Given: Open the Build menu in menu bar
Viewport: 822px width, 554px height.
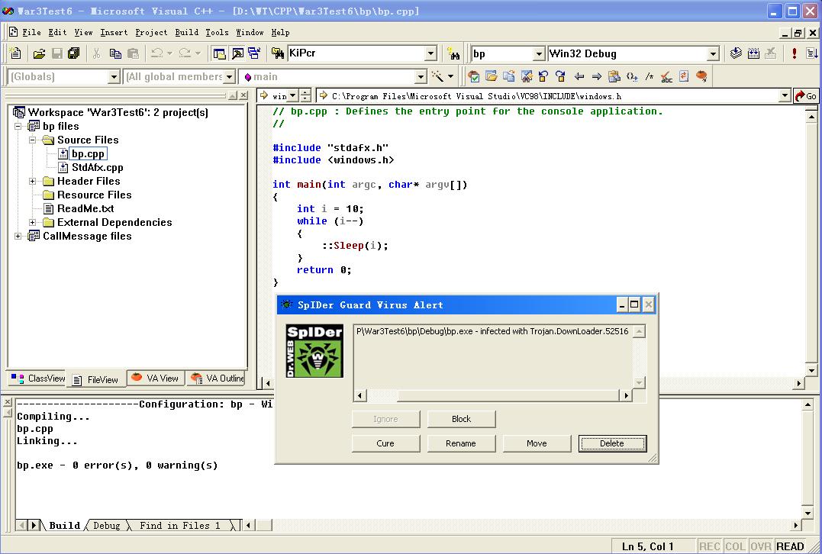Looking at the screenshot, I should coord(187,33).
